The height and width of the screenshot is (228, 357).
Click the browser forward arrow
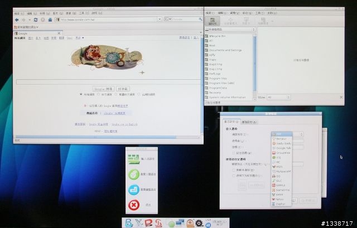point(23,20)
